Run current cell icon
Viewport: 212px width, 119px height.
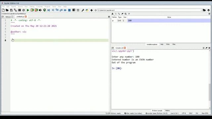coord(32,10)
